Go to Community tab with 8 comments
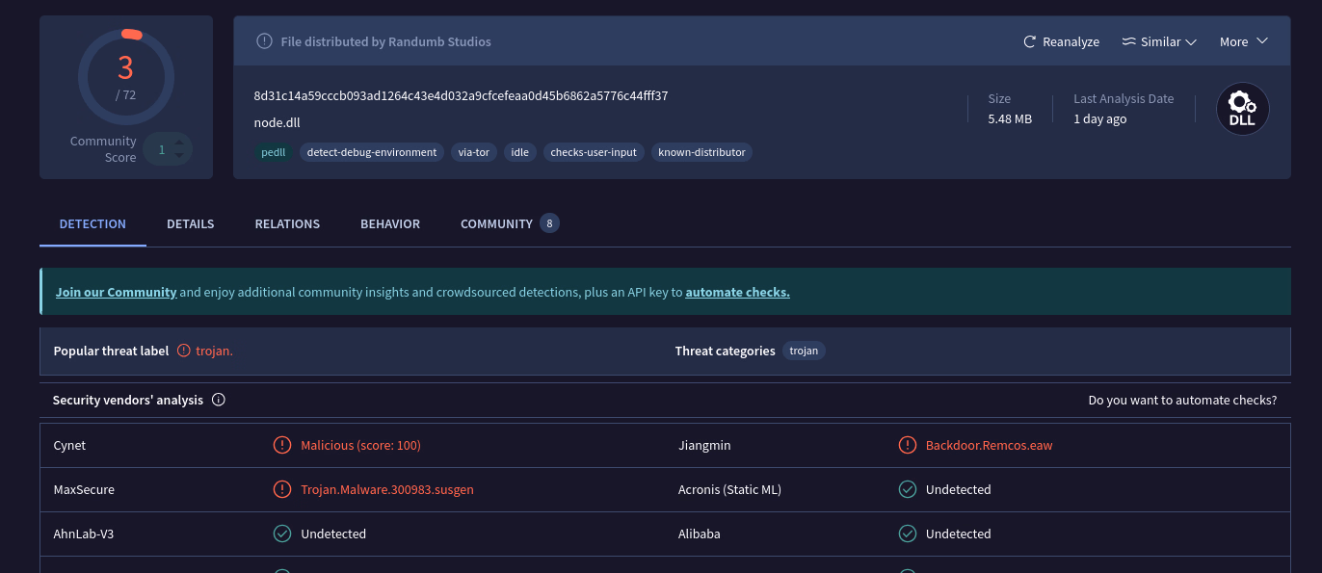1322x573 pixels. (509, 224)
